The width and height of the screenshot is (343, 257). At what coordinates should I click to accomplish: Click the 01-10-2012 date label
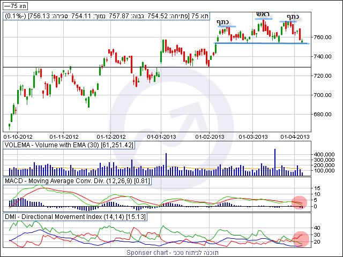(18, 137)
